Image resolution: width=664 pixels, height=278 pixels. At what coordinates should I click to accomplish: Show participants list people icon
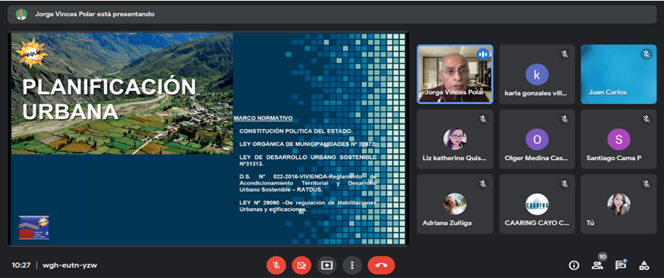tap(597, 266)
